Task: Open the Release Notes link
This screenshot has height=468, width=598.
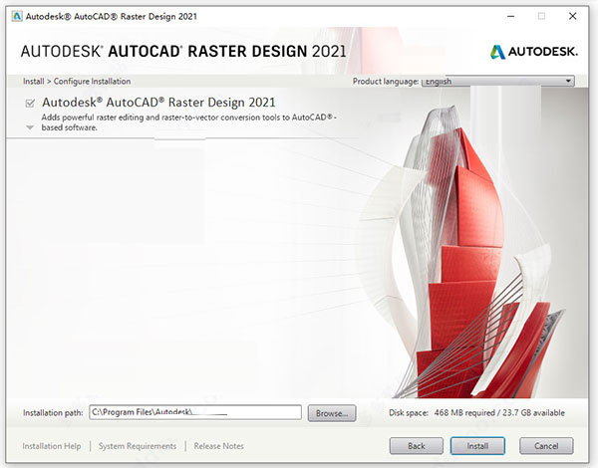Action: click(x=219, y=446)
